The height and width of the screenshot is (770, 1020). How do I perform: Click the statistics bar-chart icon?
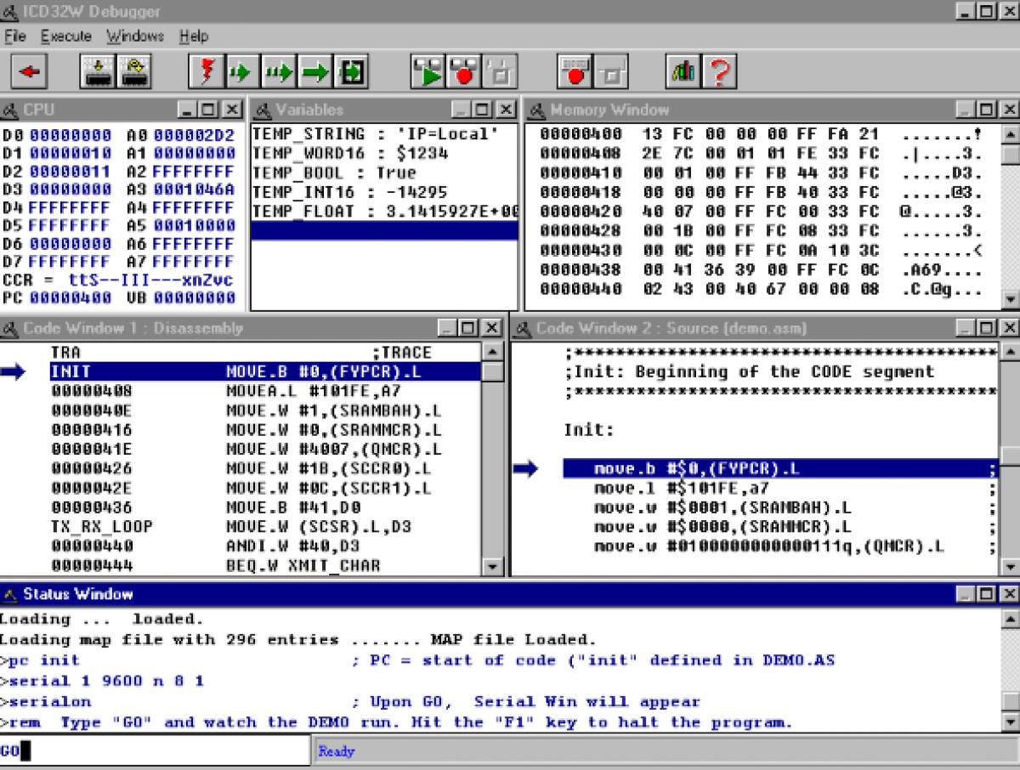[x=684, y=71]
